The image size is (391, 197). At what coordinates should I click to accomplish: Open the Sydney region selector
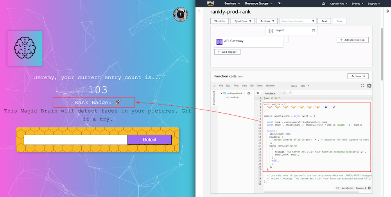click(x=357, y=4)
